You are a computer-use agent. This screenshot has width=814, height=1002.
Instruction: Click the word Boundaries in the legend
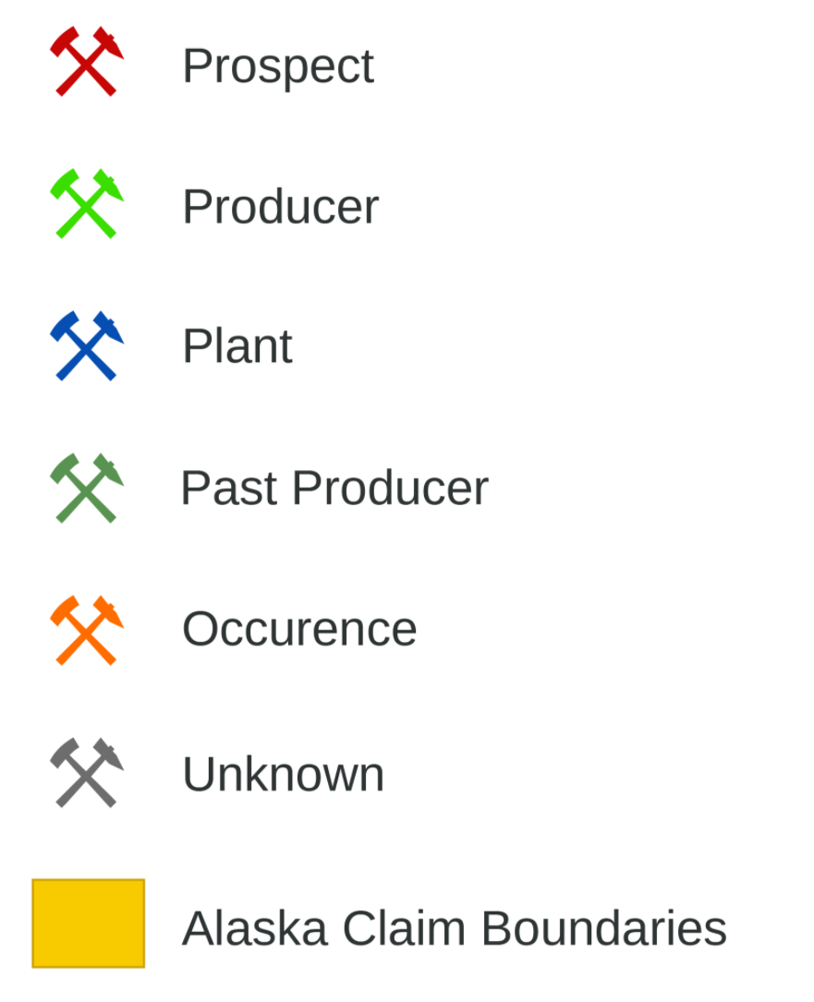click(x=603, y=928)
